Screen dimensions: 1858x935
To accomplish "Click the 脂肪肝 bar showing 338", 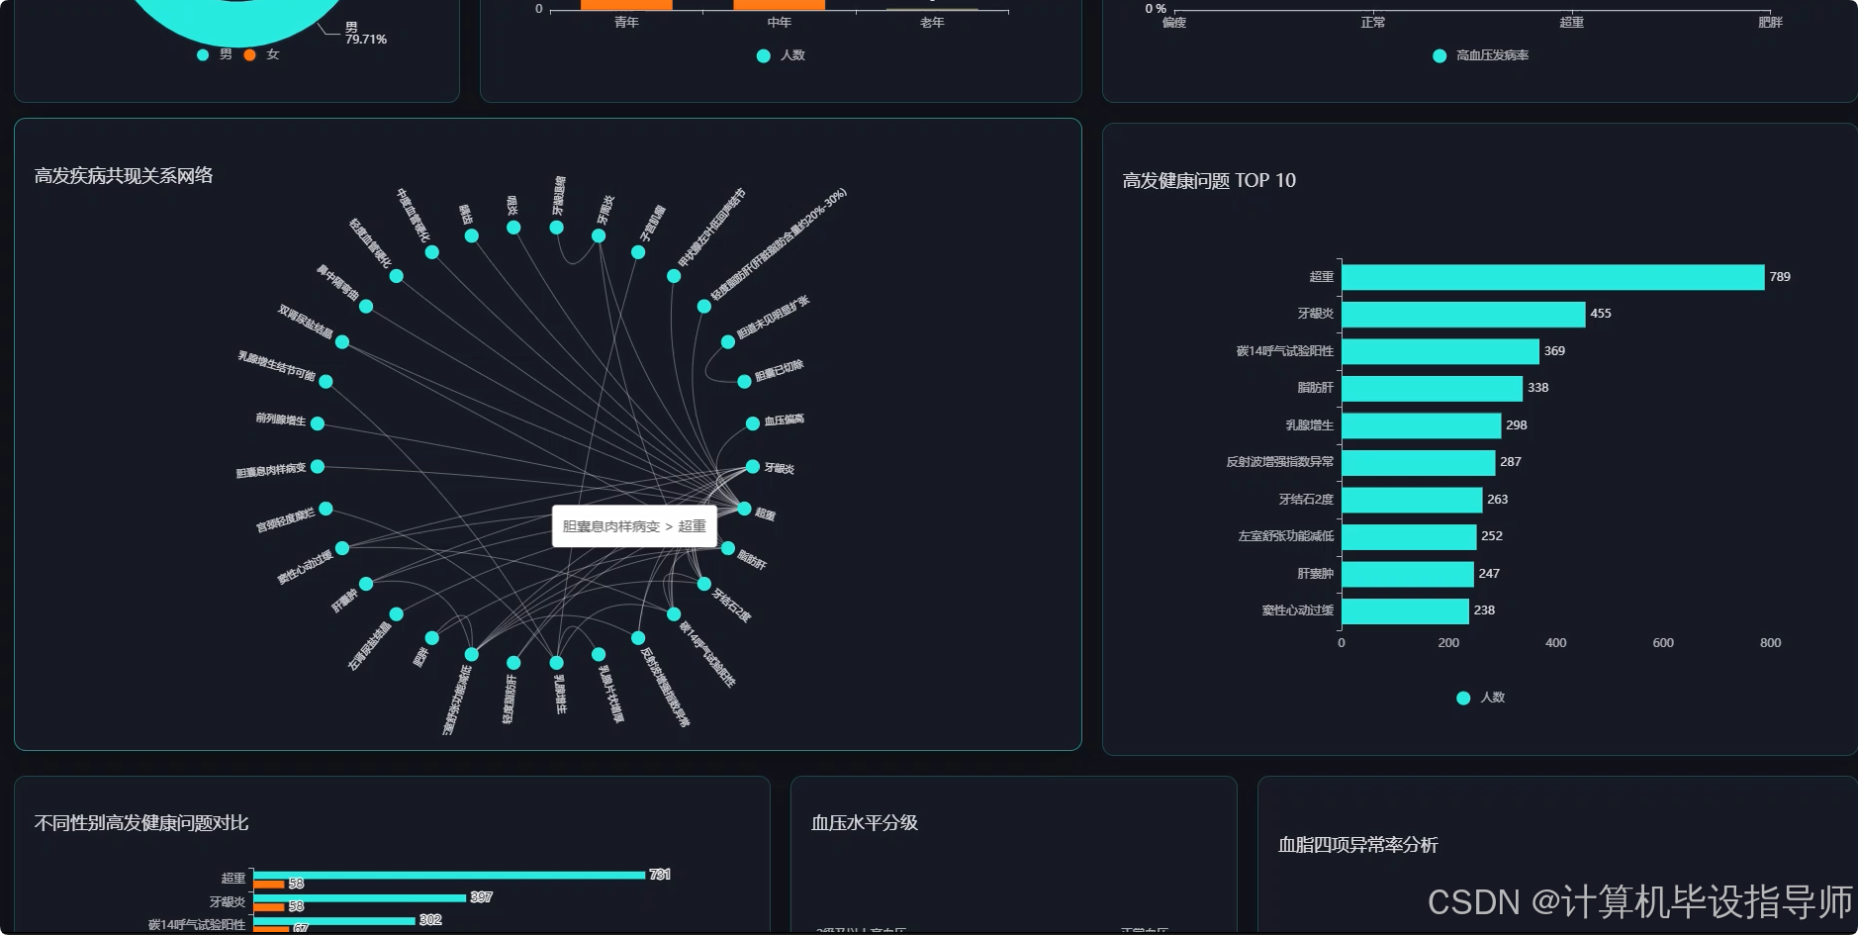I will point(1432,388).
